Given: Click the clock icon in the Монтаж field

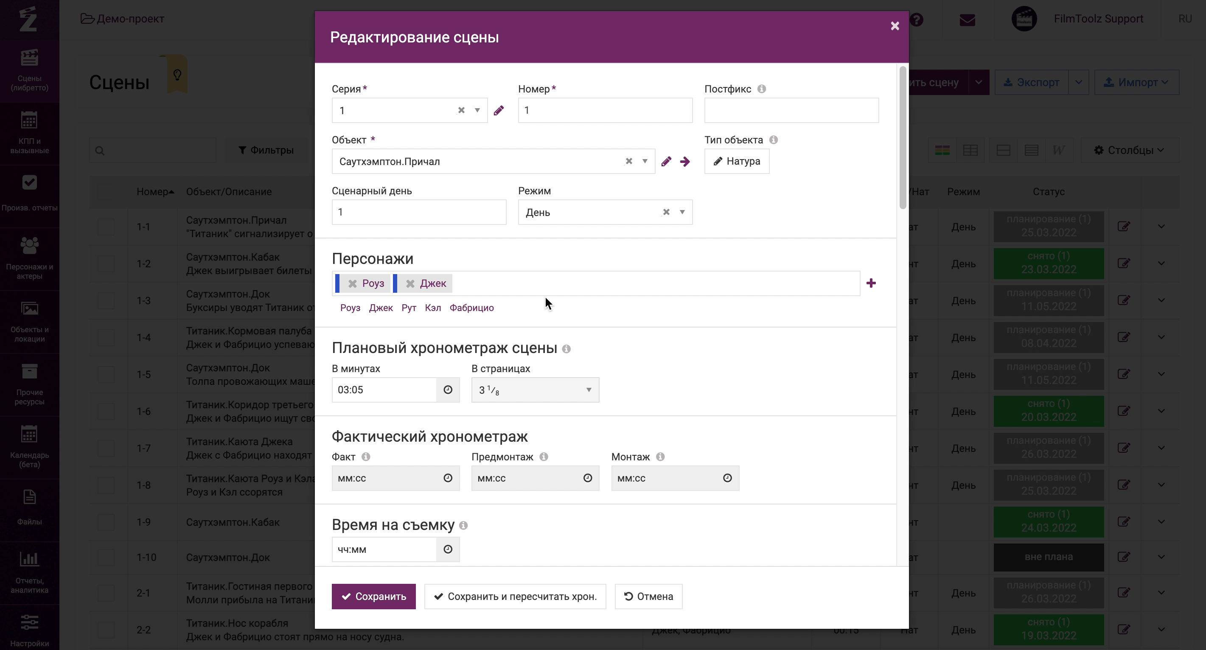Looking at the screenshot, I should [727, 478].
